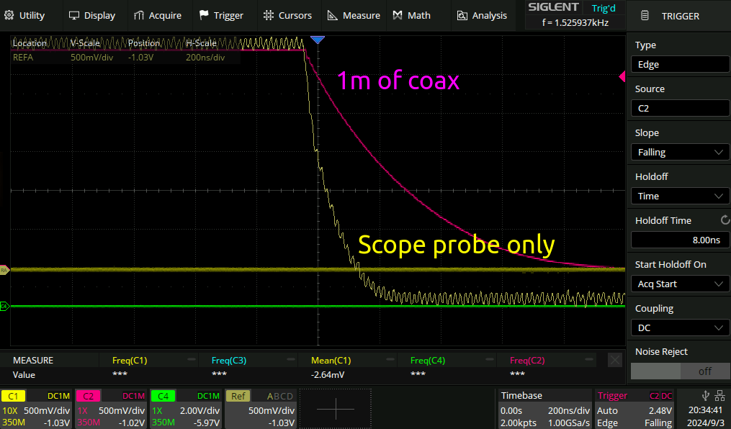Edit the Holdoff Time value 8.00ns
The height and width of the screenshot is (429, 731).
680,240
